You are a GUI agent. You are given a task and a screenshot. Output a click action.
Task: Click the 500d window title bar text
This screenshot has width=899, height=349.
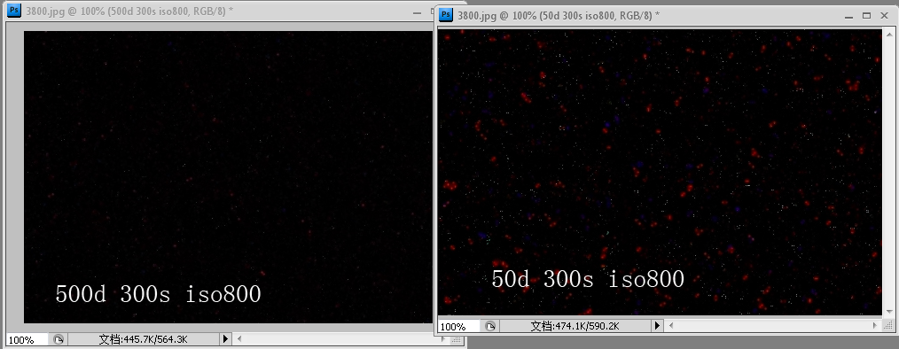pos(129,11)
